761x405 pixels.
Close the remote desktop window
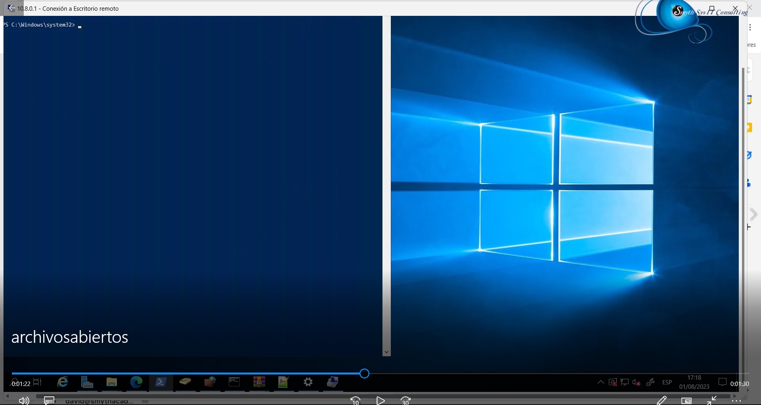pyautogui.click(x=735, y=8)
